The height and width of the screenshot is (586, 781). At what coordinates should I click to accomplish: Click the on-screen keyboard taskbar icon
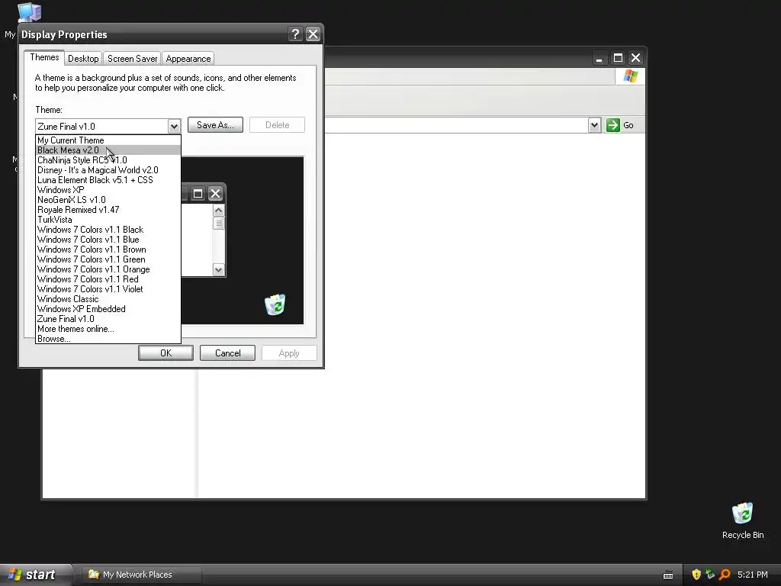668,575
